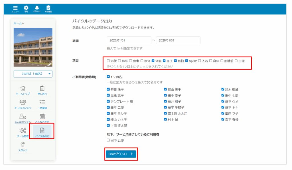Open チーム管理 gears icon
This screenshot has height=170, width=292.
23,132
